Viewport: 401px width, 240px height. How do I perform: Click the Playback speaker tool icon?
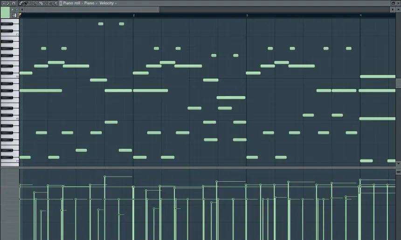click(x=55, y=3)
